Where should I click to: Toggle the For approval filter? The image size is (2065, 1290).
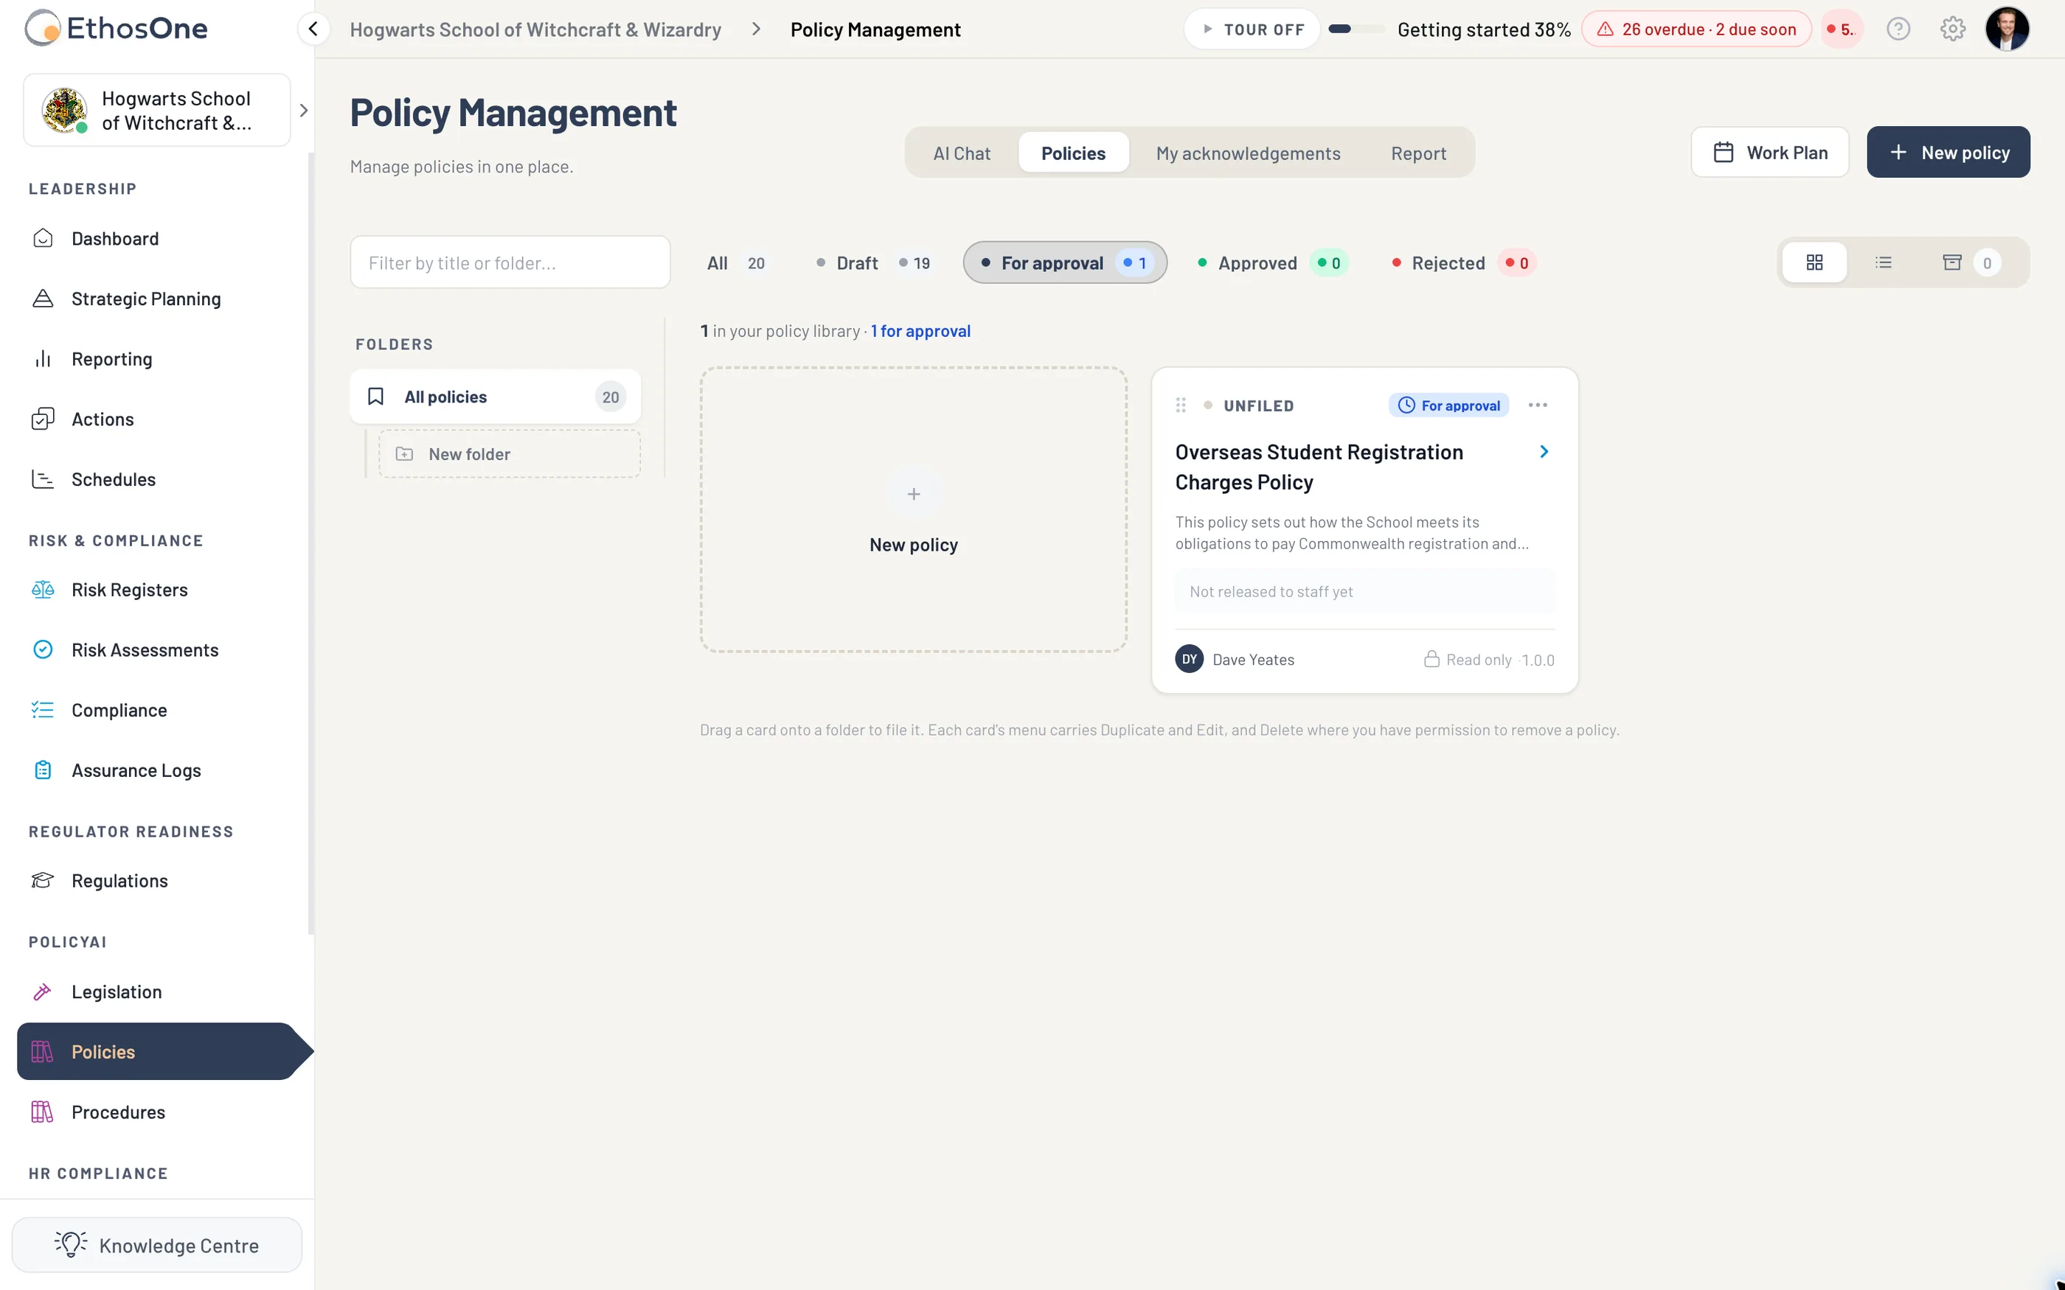click(x=1065, y=262)
